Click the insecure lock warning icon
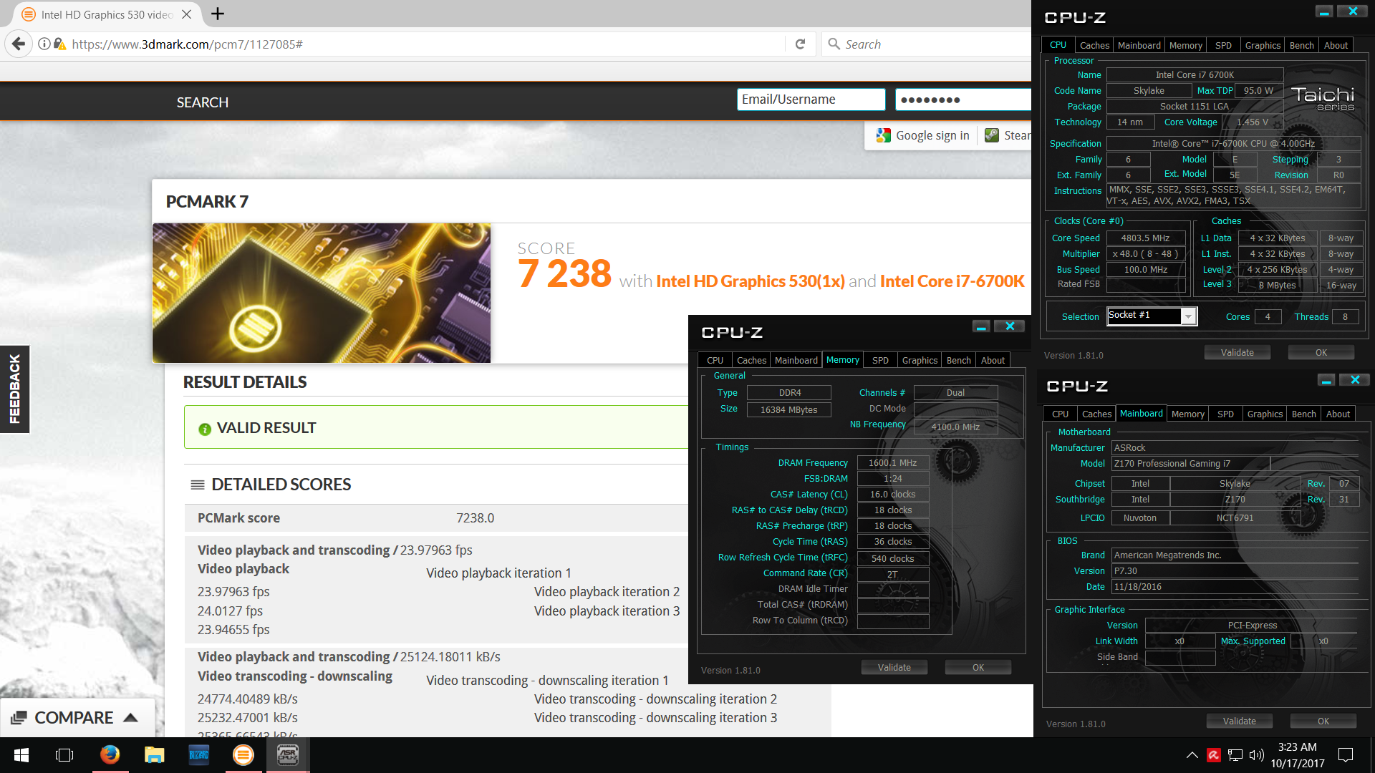This screenshot has height=773, width=1375. pos(60,44)
